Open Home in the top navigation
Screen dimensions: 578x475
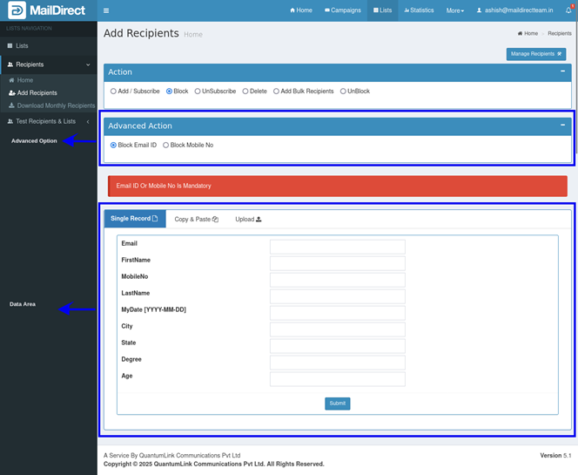pos(301,10)
